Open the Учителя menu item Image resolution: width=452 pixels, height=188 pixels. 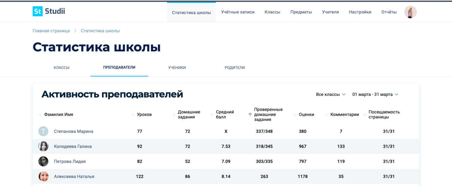(331, 12)
